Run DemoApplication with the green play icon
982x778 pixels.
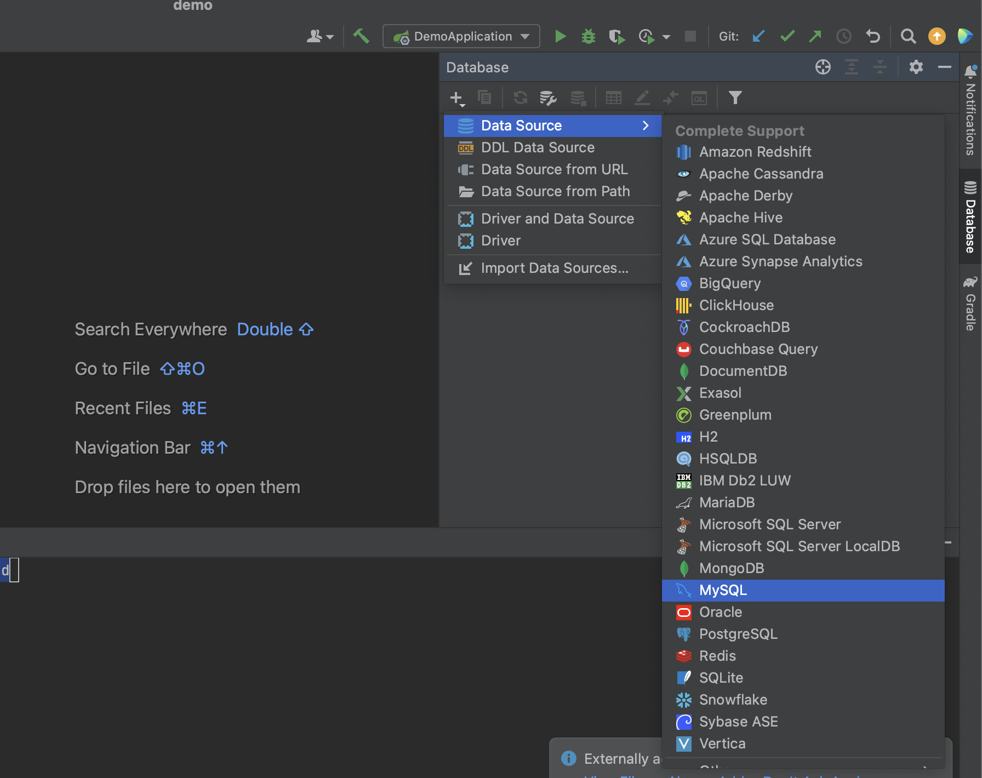[560, 36]
